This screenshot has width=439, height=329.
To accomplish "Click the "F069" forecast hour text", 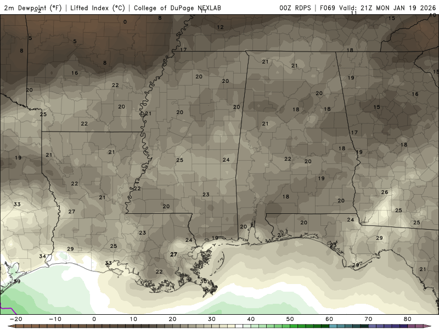I will point(327,8).
